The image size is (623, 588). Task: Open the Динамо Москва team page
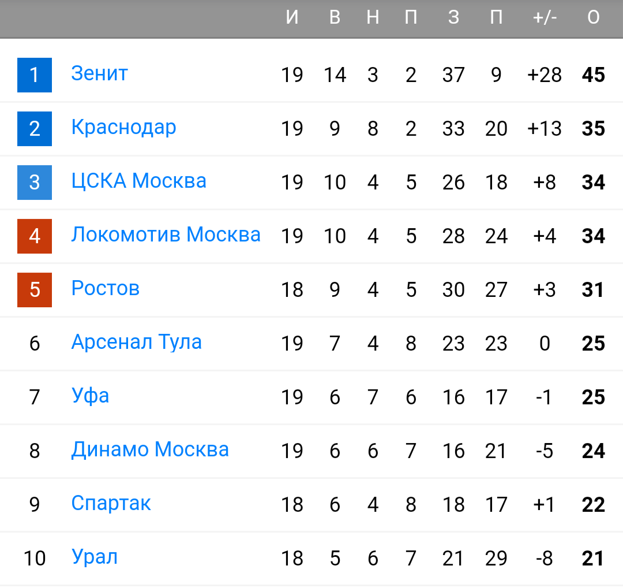pyautogui.click(x=150, y=449)
